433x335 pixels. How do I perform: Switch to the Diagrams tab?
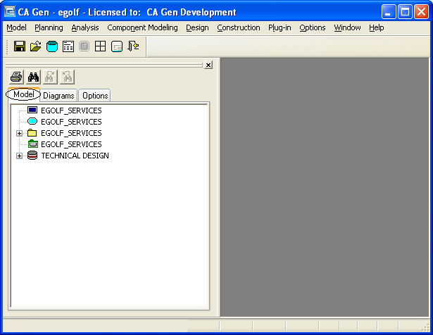[58, 96]
